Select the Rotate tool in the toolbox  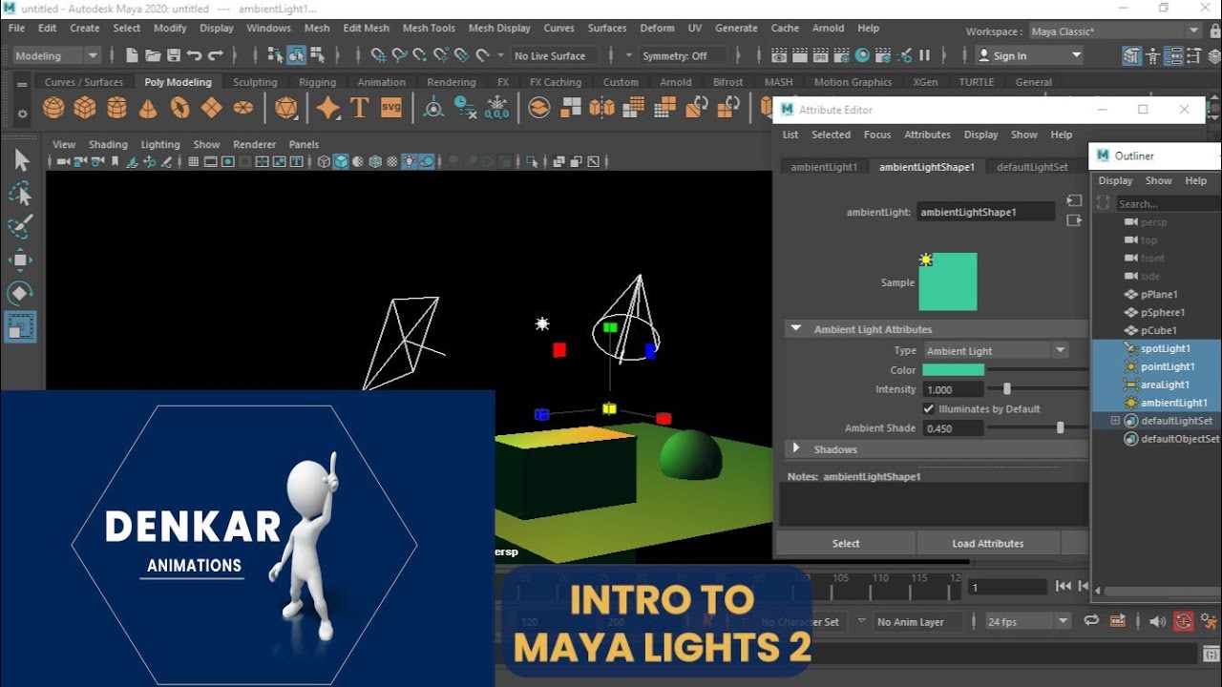(20, 293)
